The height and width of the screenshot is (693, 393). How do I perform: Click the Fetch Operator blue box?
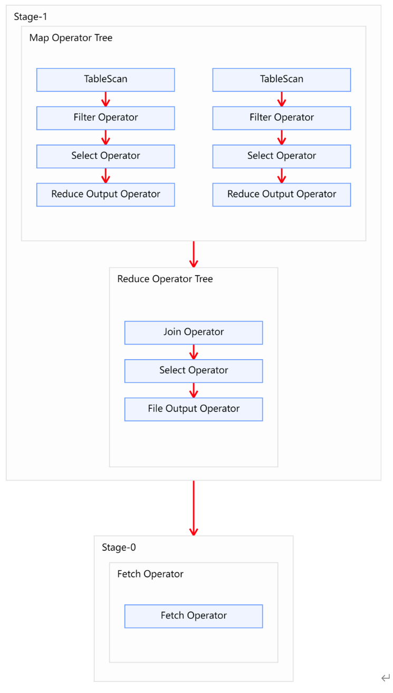pos(194,616)
